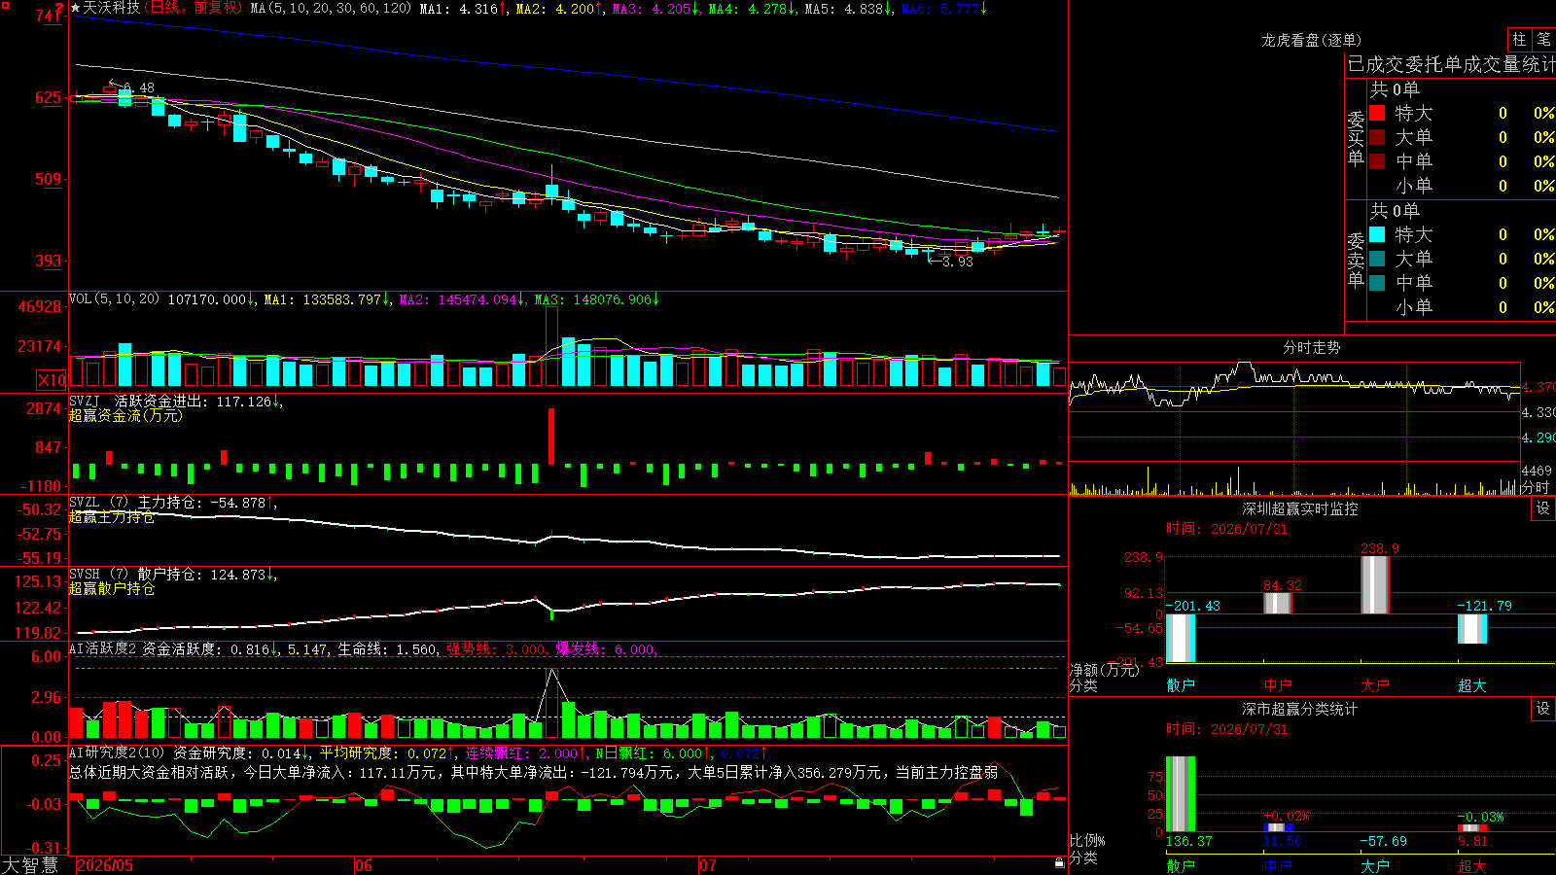Click the MA5: 4.838 value
1556x875 pixels.
[848, 9]
